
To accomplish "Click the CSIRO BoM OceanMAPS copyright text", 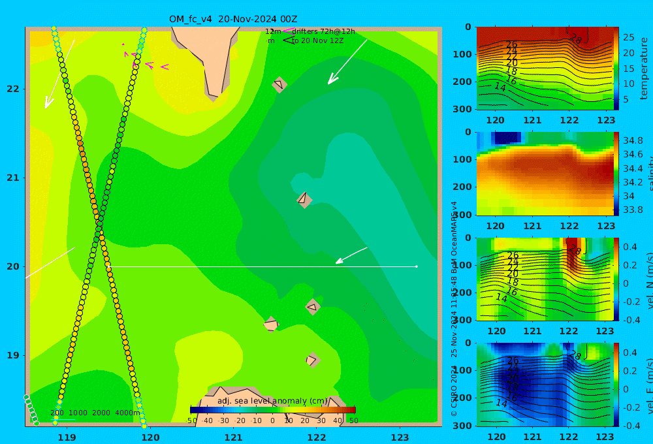I will 454,309.
